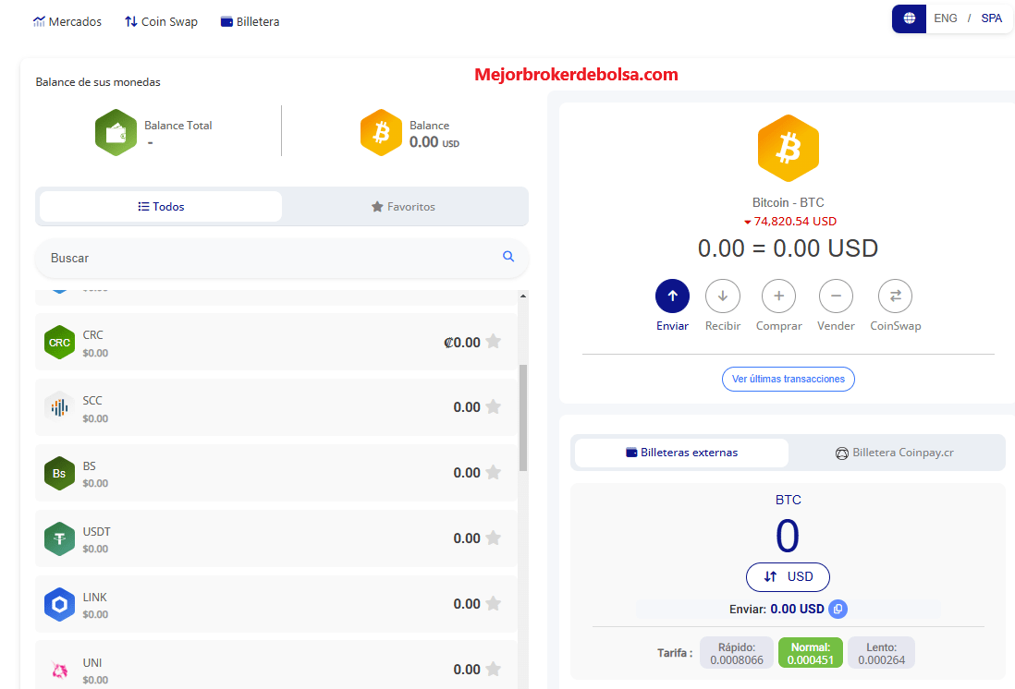Copy the Enviar amount with copy icon
The width and height of the screenshot is (1015, 689).
click(x=838, y=609)
